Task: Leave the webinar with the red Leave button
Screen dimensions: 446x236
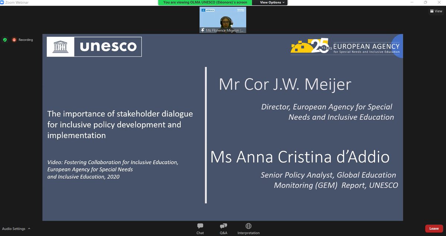Action: click(x=434, y=229)
